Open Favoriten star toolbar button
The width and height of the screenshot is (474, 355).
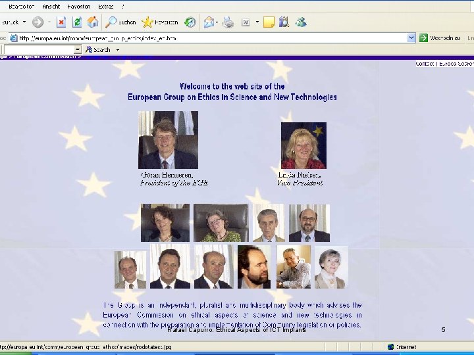159,22
